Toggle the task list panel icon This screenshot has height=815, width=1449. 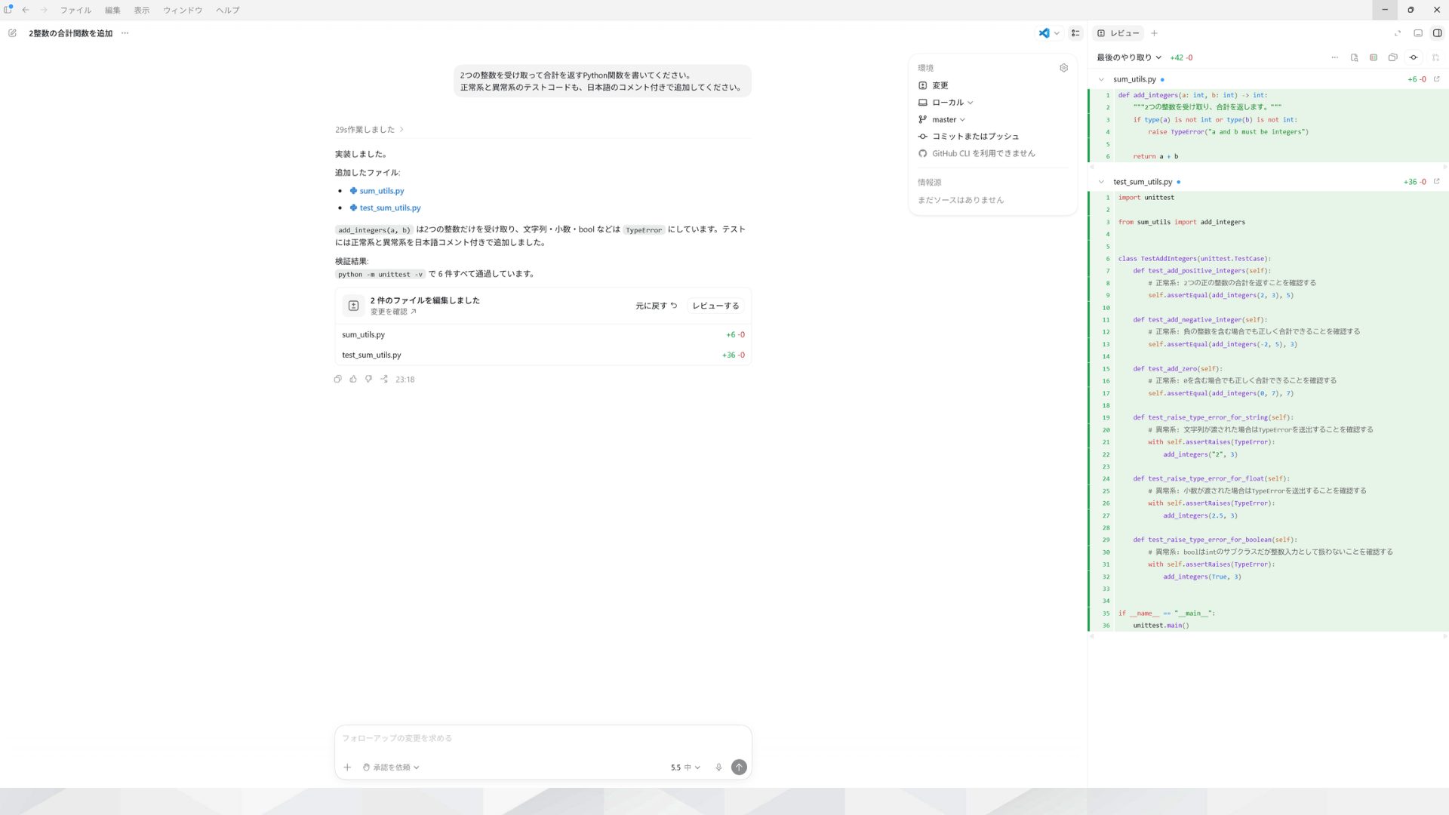click(x=1075, y=33)
